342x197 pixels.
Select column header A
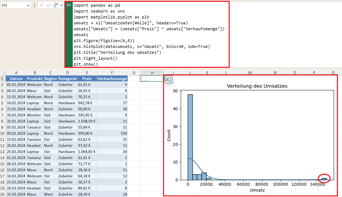16,73
